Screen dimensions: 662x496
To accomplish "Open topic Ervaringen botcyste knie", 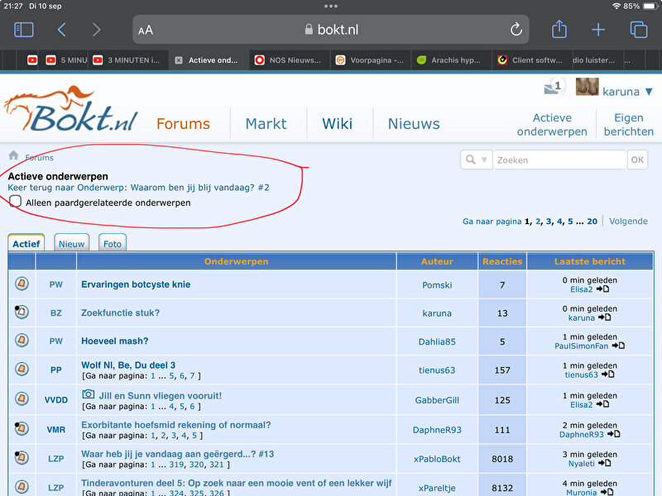I will click(x=136, y=284).
